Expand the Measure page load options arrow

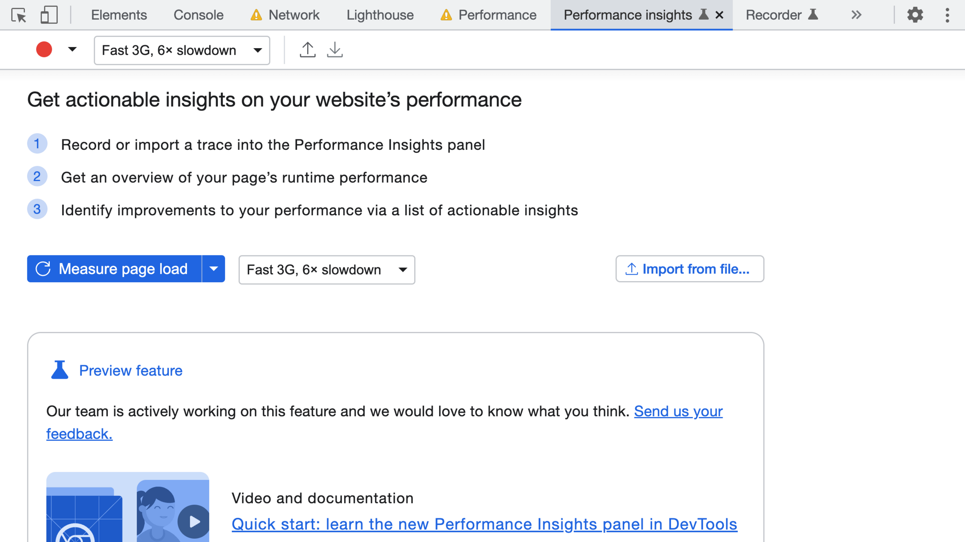214,269
